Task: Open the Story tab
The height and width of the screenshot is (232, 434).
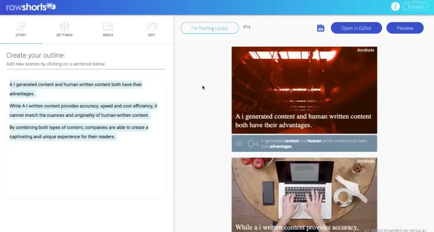Action: (x=21, y=29)
